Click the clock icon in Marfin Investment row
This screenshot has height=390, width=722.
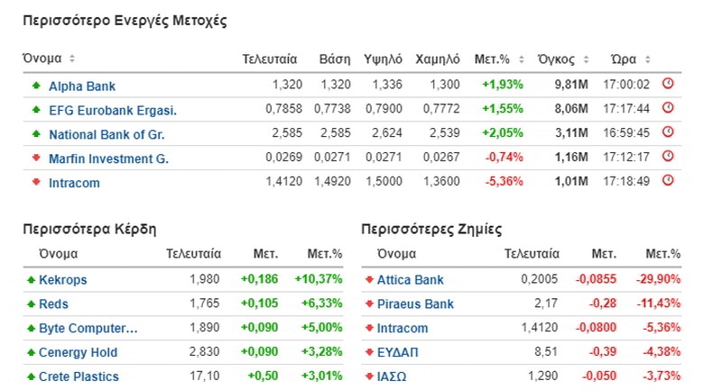click(668, 157)
